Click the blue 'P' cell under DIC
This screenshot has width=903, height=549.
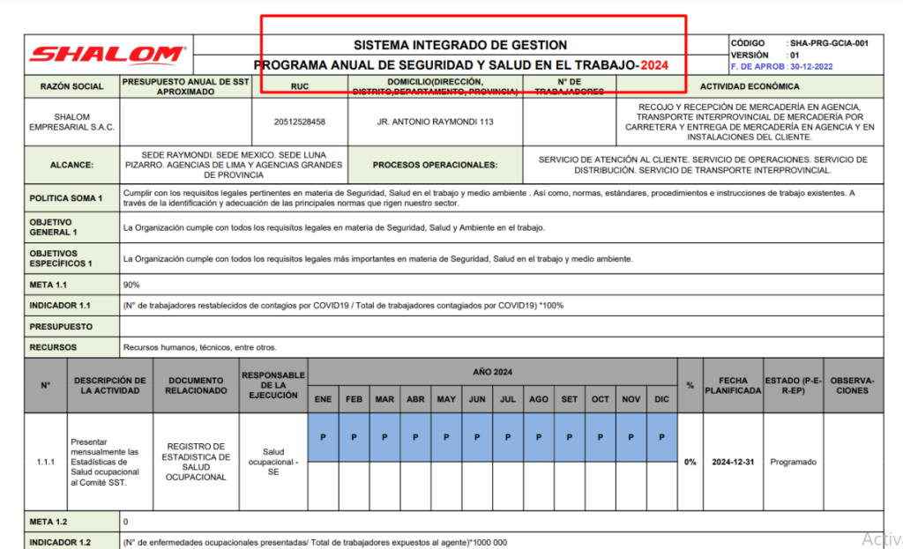pos(661,437)
